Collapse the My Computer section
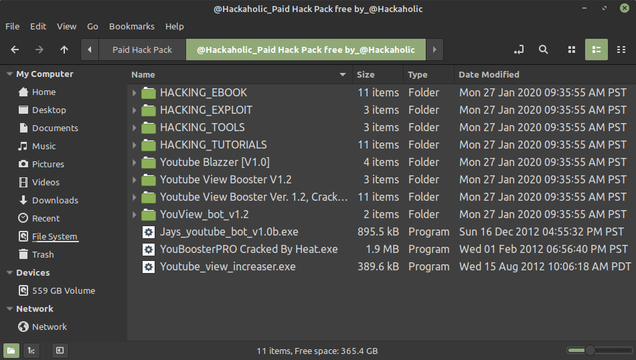Viewport: 636px width, 360px height. [9, 74]
